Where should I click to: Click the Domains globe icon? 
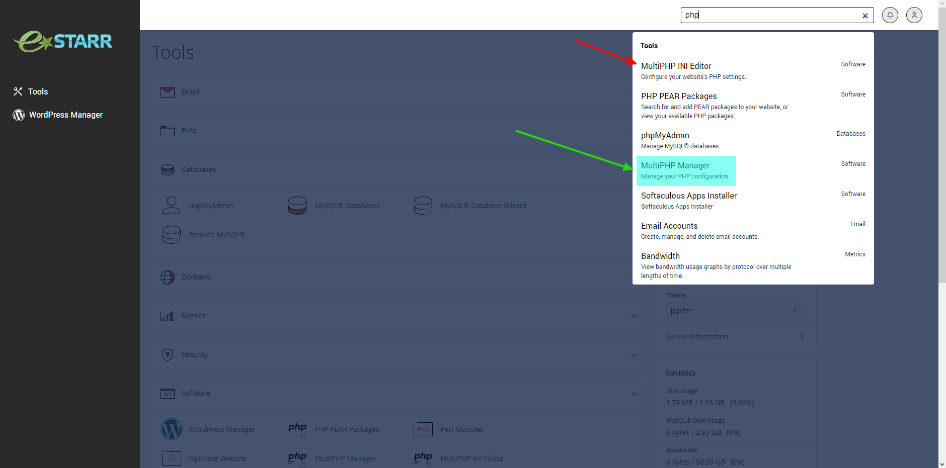click(168, 277)
